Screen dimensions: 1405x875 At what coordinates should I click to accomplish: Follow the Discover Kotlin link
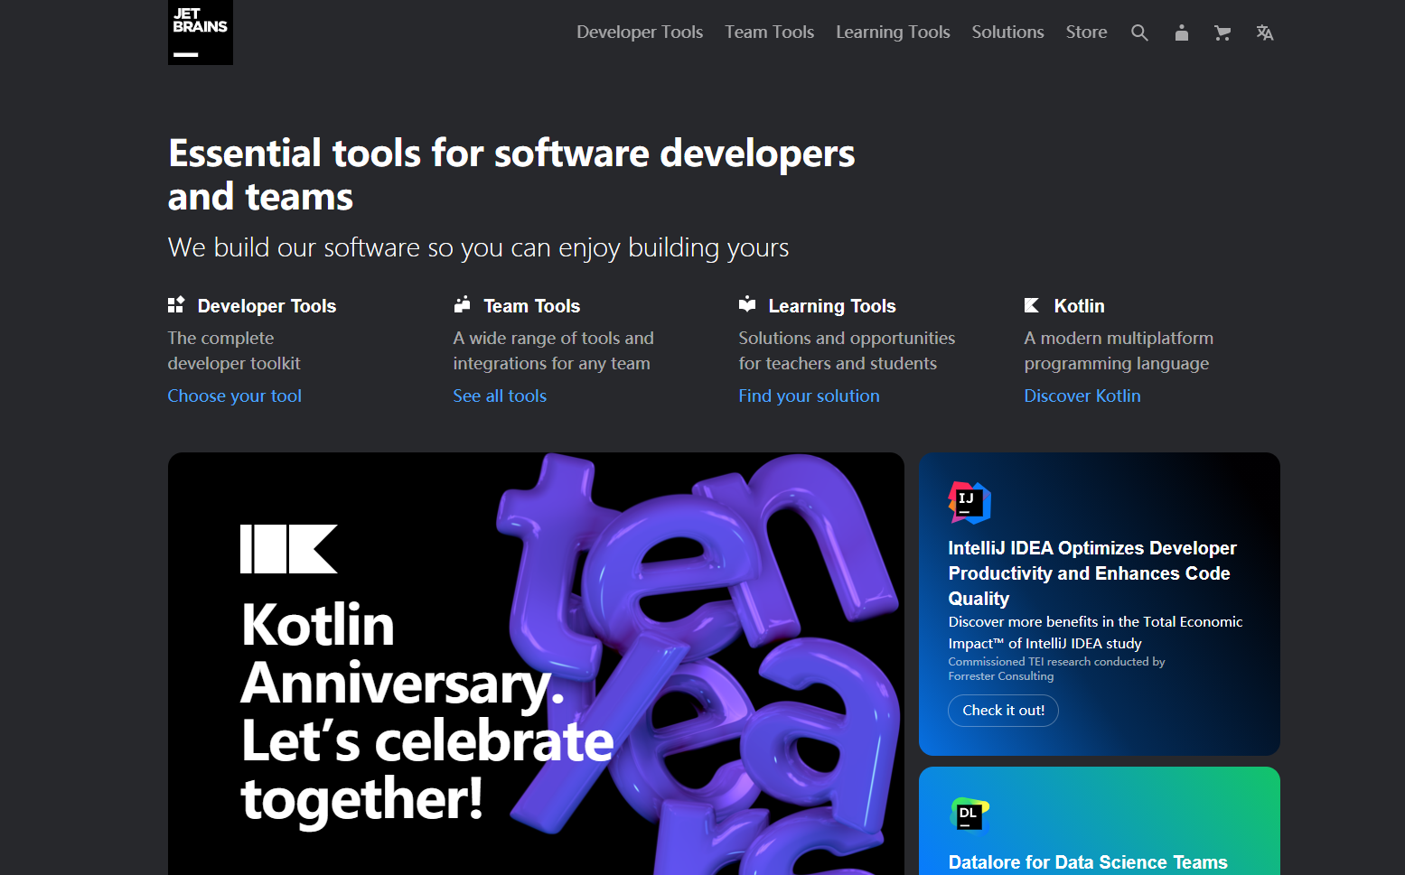tap(1082, 396)
